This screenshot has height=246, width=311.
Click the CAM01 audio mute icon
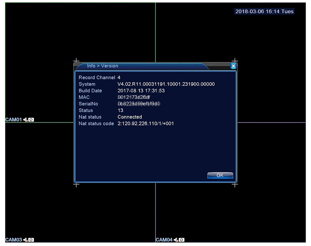[x=25, y=119]
